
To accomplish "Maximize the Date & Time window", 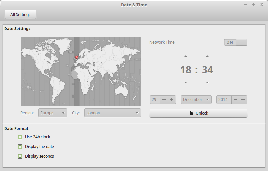I will pyautogui.click(x=254, y=5).
